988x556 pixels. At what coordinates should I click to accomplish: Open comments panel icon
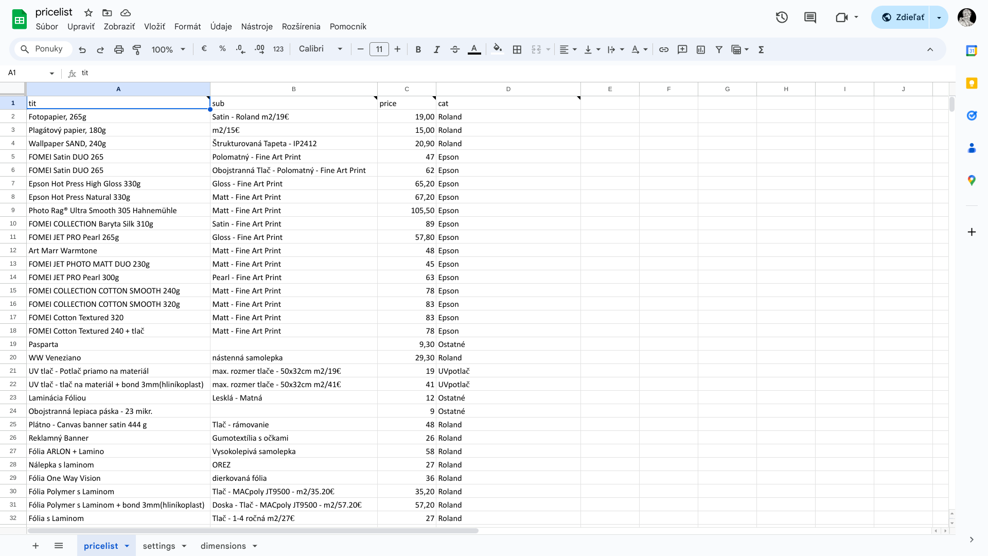[x=810, y=18]
